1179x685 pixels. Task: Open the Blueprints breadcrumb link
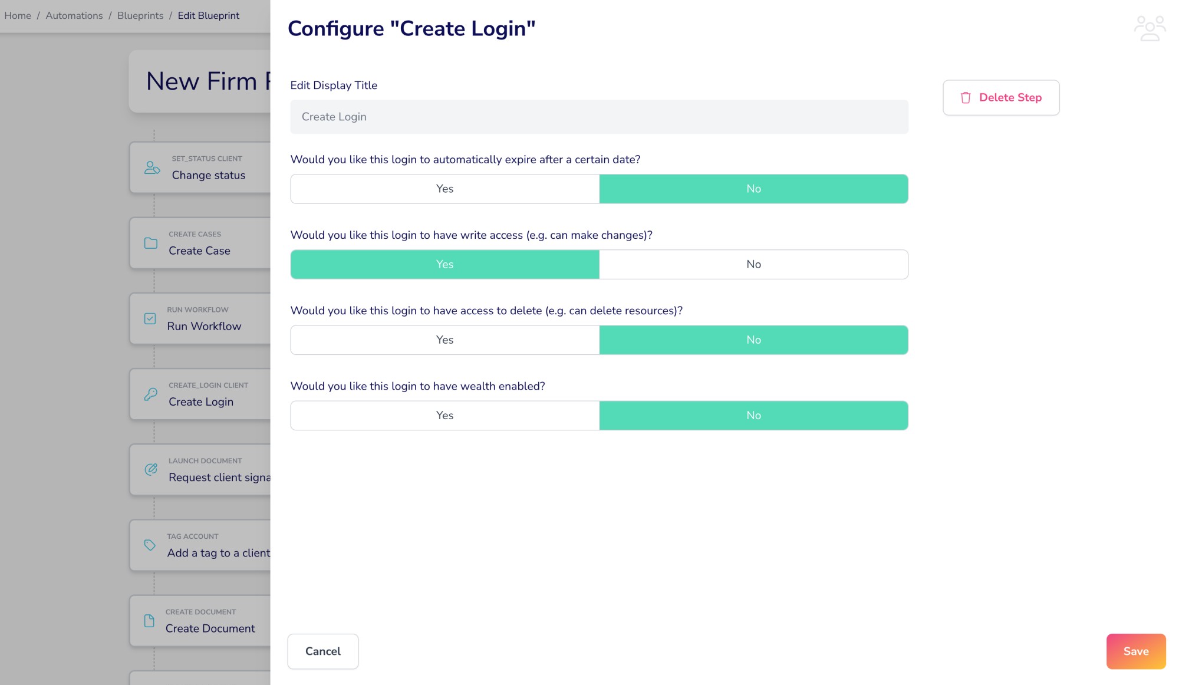click(140, 16)
